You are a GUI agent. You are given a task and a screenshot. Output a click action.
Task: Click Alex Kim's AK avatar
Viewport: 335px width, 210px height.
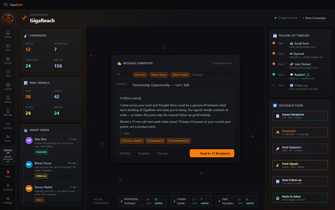coord(29,140)
